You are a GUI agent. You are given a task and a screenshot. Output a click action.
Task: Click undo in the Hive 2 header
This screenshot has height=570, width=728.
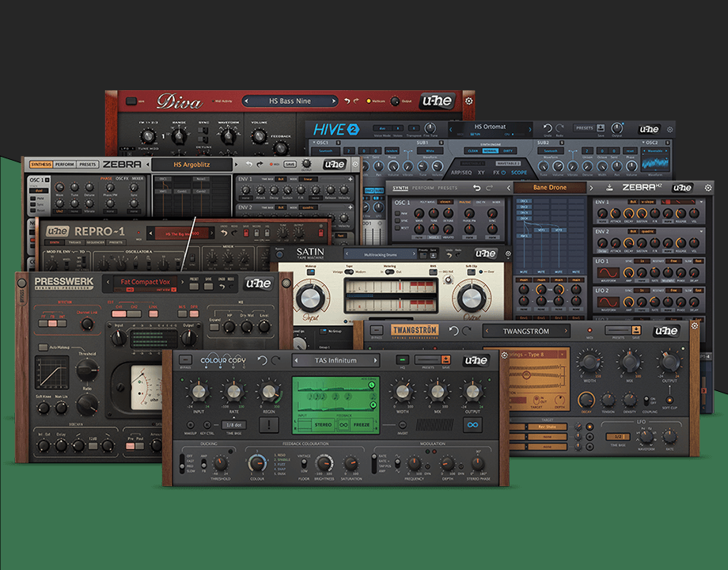coord(548,127)
